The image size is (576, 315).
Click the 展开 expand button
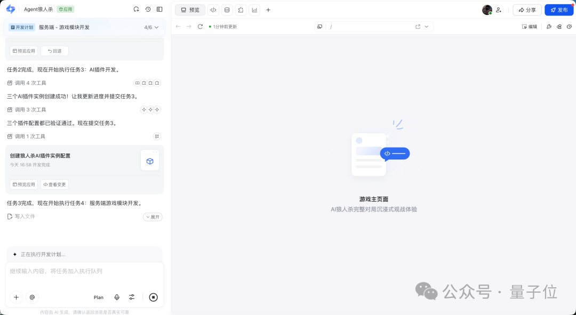[153, 217]
